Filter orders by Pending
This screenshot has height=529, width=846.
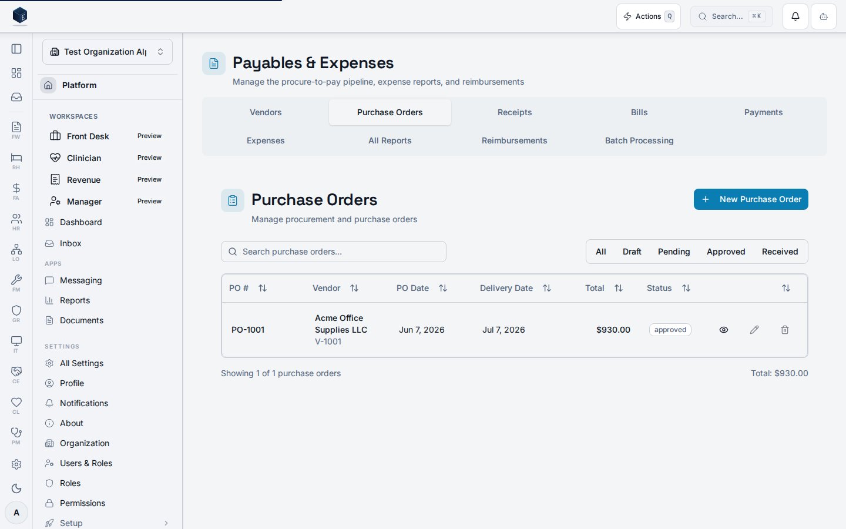click(x=674, y=252)
